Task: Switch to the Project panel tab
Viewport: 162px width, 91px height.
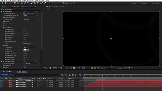Action: [4, 7]
